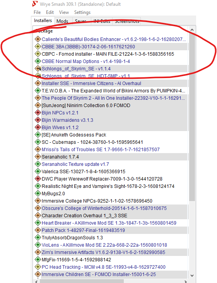Click the green icon beside MyBugs2.0
Image resolution: width=217 pixels, height=283 pixels.
click(38, 194)
